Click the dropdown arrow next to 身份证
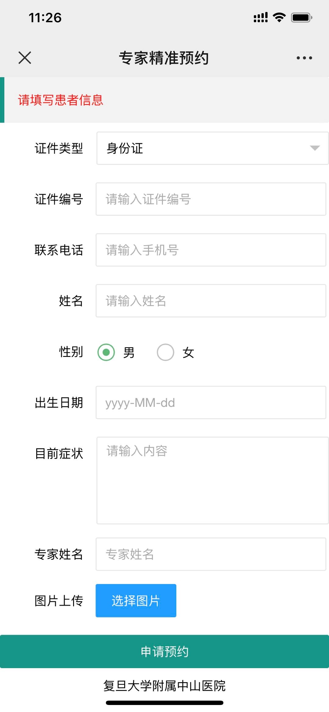Viewport: 329px width, 712px height. (315, 148)
